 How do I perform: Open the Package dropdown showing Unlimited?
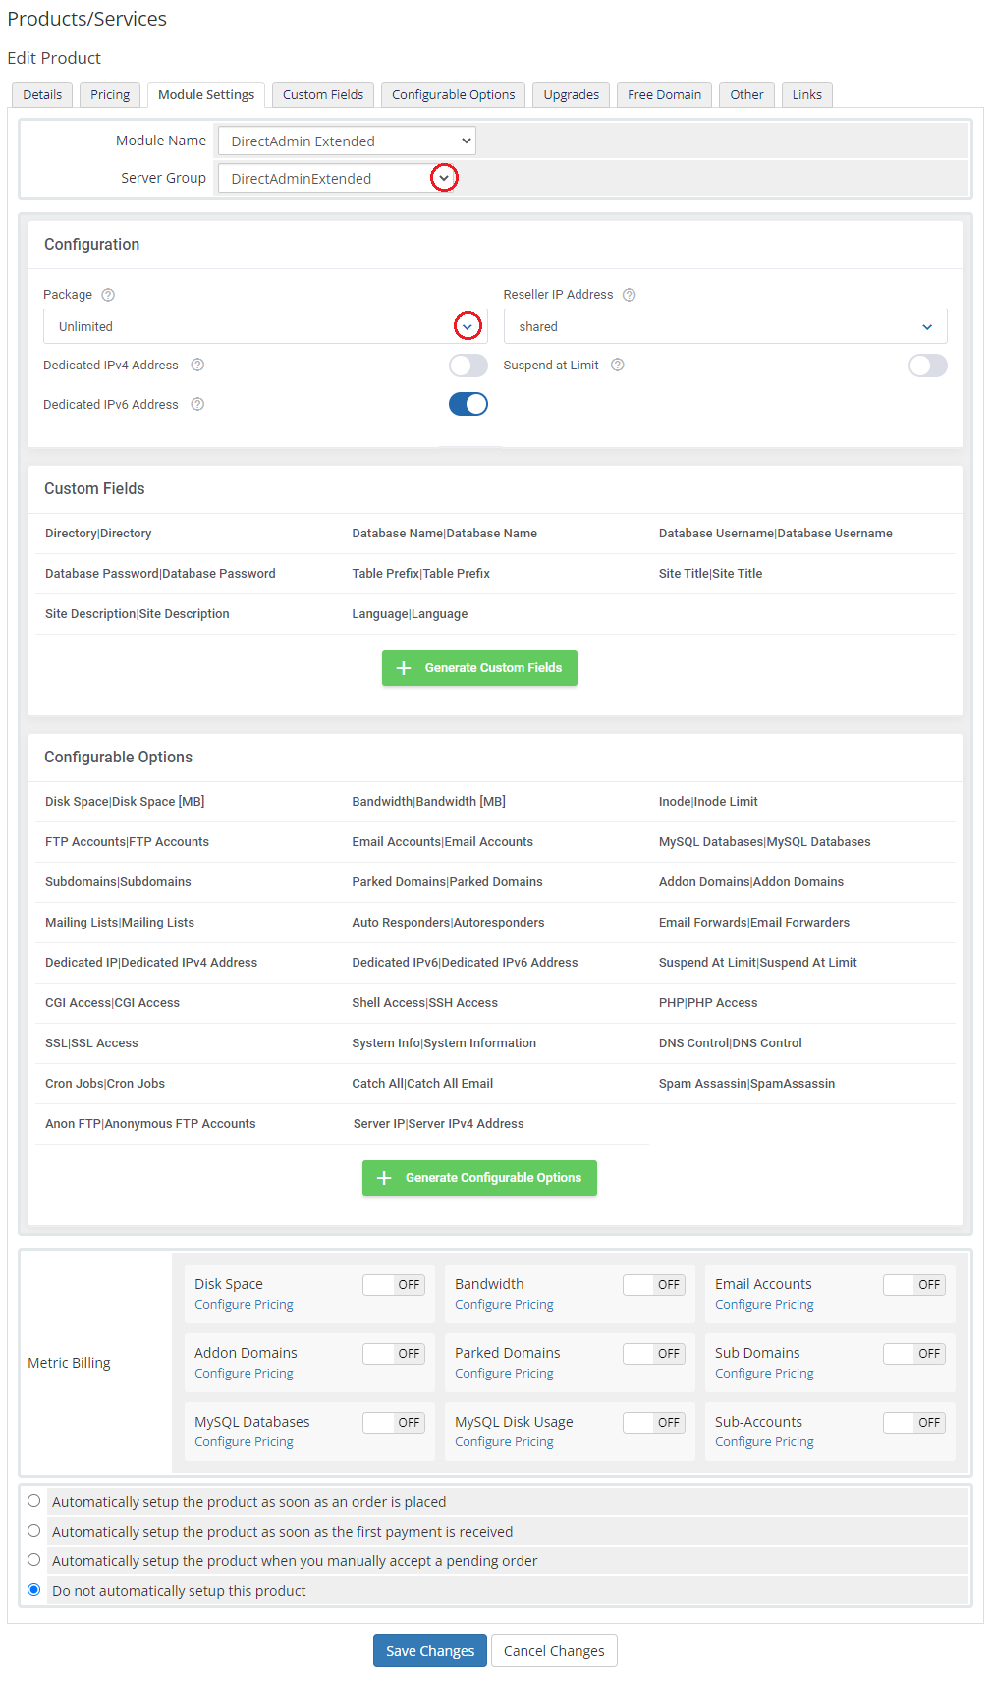tap(265, 326)
